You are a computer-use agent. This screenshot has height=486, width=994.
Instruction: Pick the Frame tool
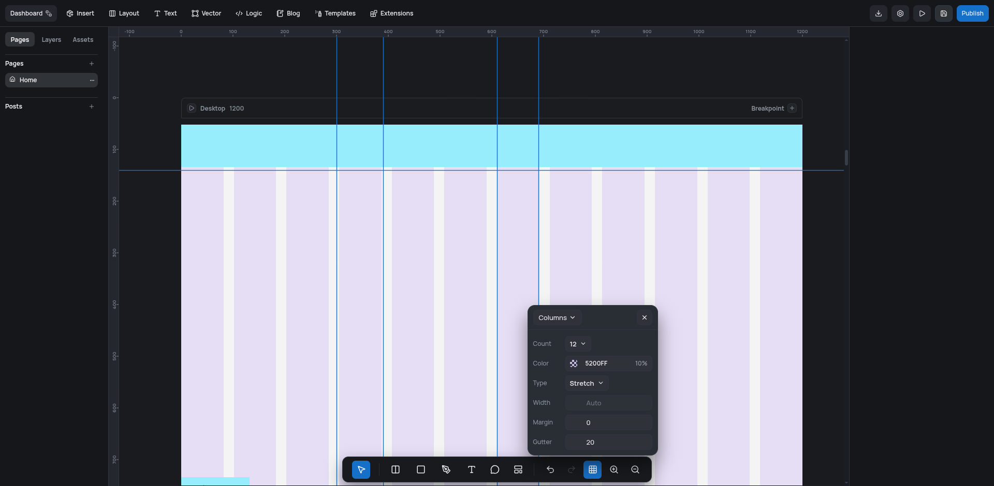click(420, 469)
